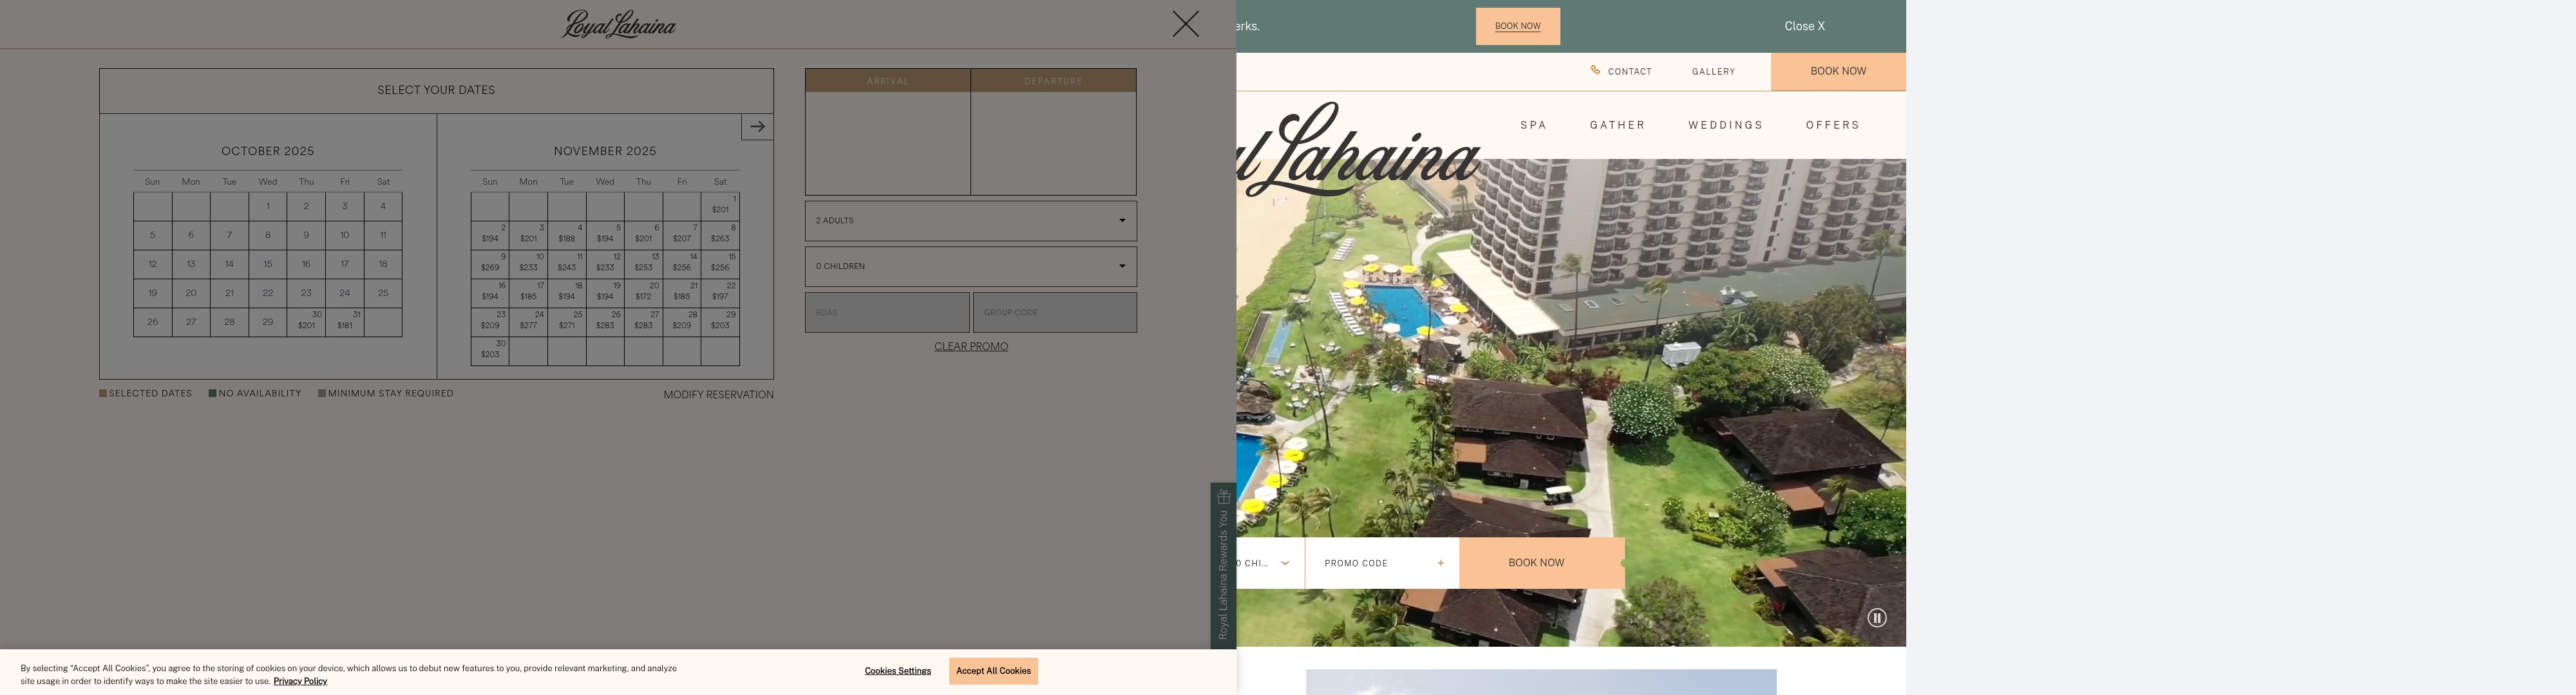2576x695 pixels.
Task: Select October 22 in the calendar
Action: coord(268,293)
